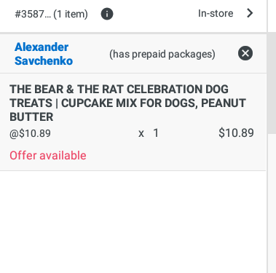Click the empty area below the cart item

click(x=133, y=222)
